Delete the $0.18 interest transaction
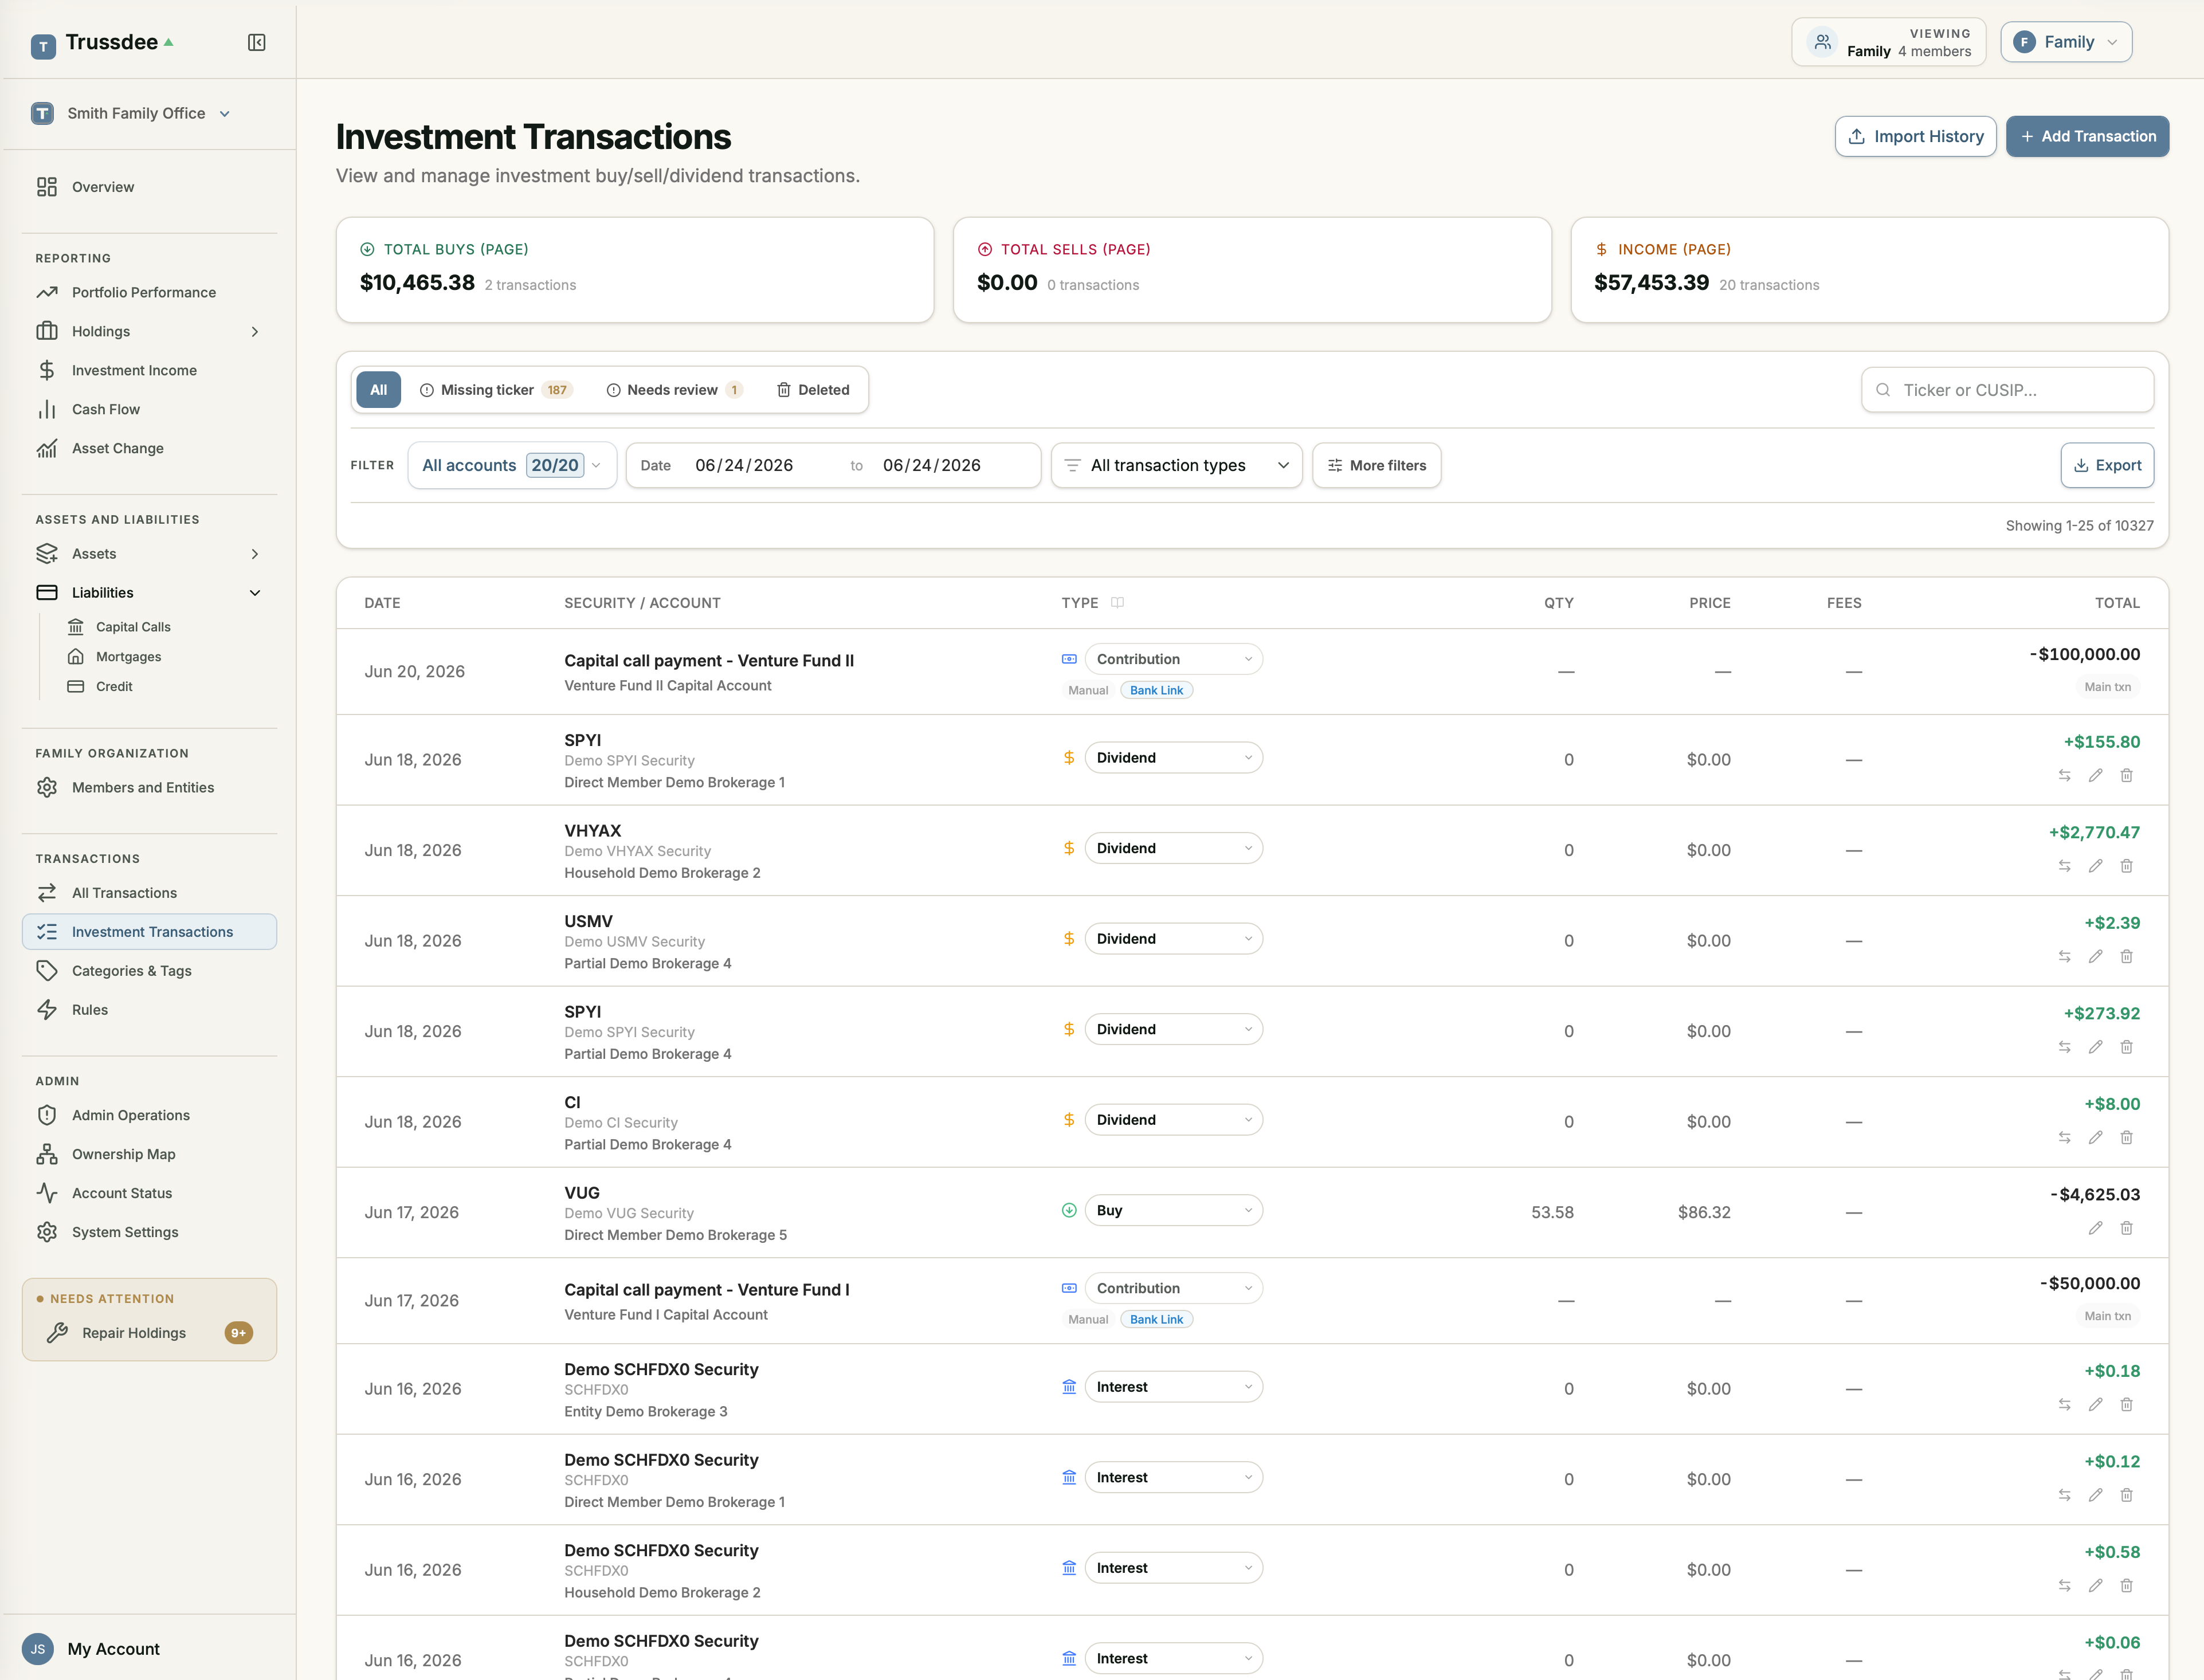The image size is (2204, 1680). 2126,1404
